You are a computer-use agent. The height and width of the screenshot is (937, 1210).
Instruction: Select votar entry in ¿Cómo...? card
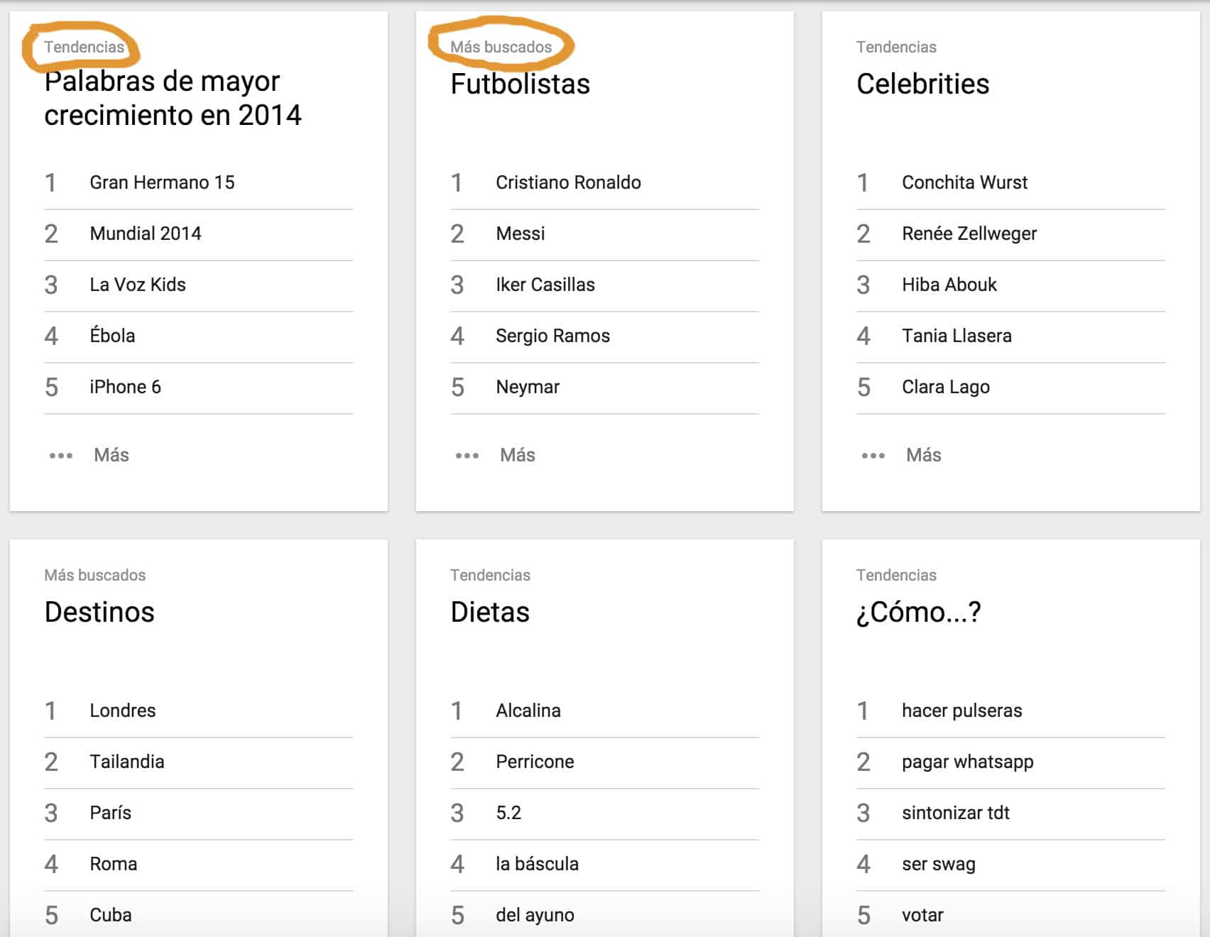[x=922, y=915]
